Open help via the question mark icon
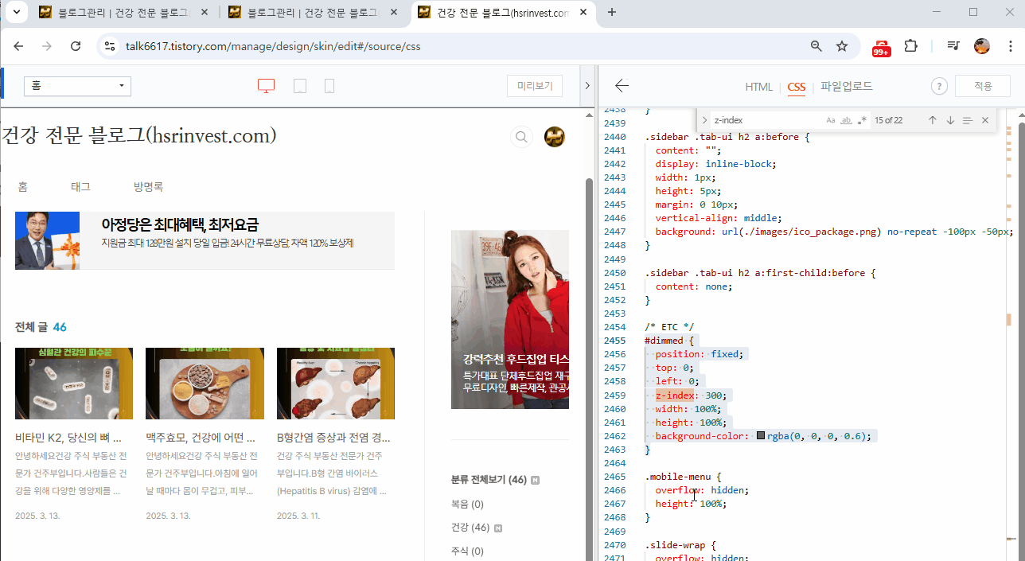The height and width of the screenshot is (561, 1025). coord(939,85)
